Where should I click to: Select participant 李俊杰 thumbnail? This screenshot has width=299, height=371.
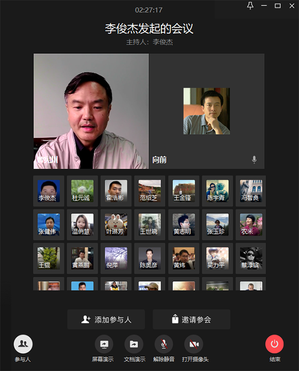point(49,191)
